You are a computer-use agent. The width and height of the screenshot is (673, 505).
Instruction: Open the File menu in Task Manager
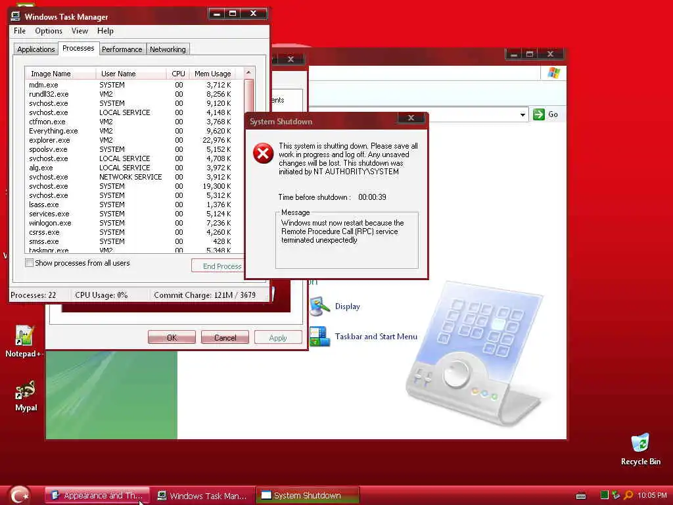20,31
